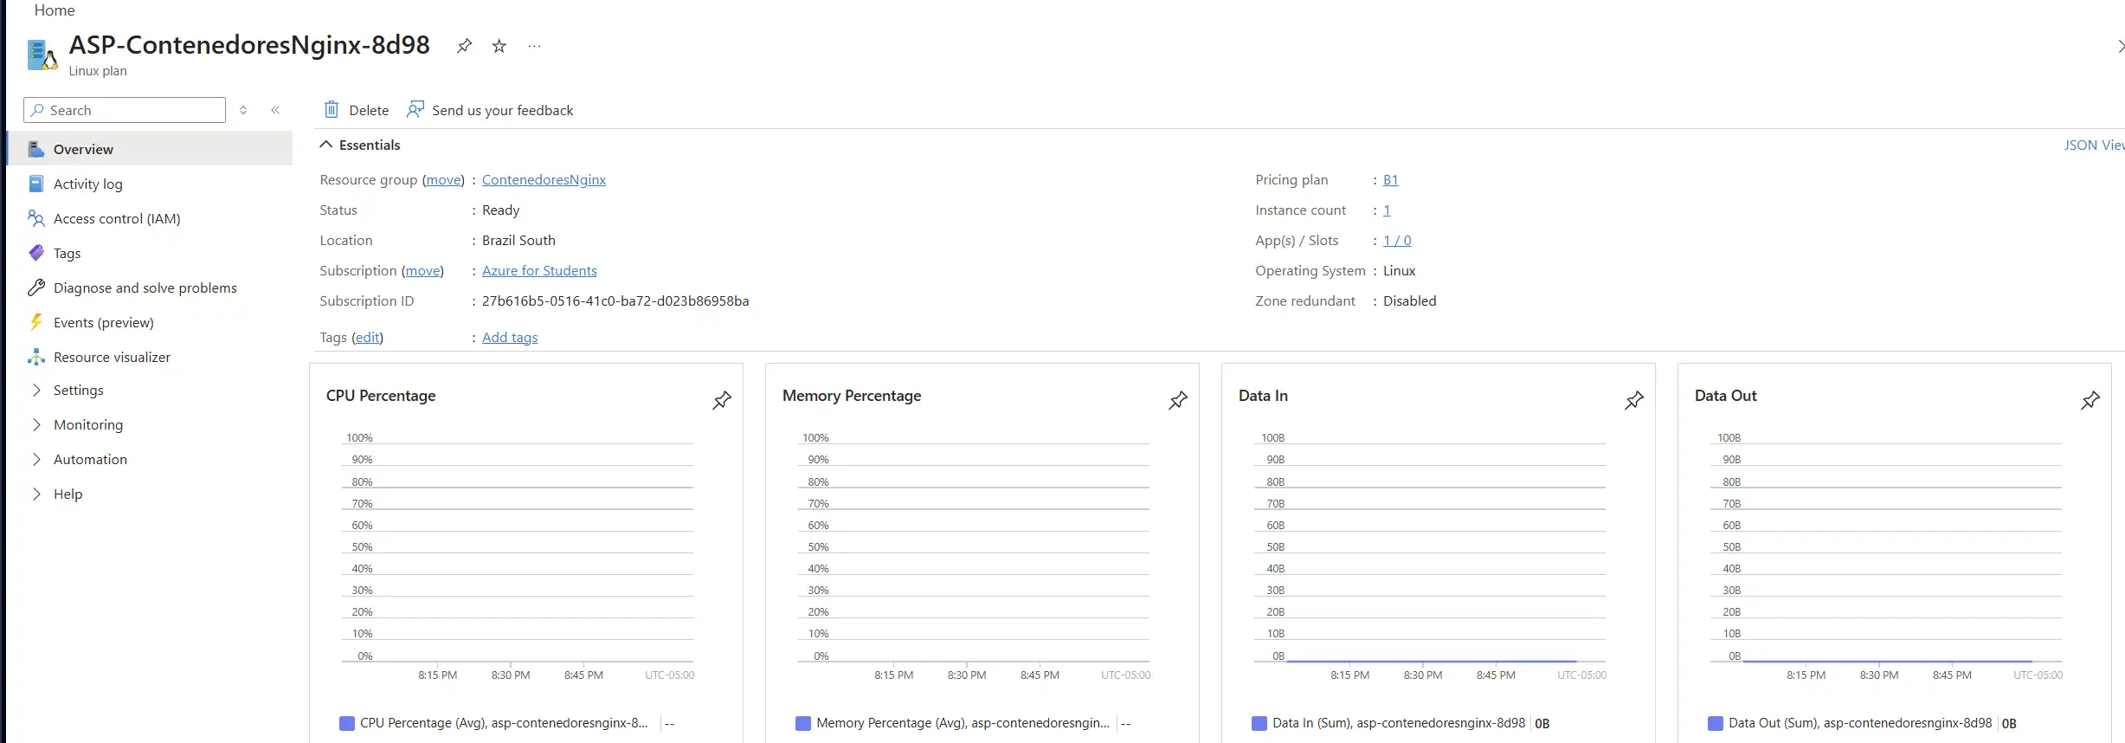This screenshot has height=743, width=2125.
Task: Pin the Memory Percentage chart
Action: (1178, 400)
